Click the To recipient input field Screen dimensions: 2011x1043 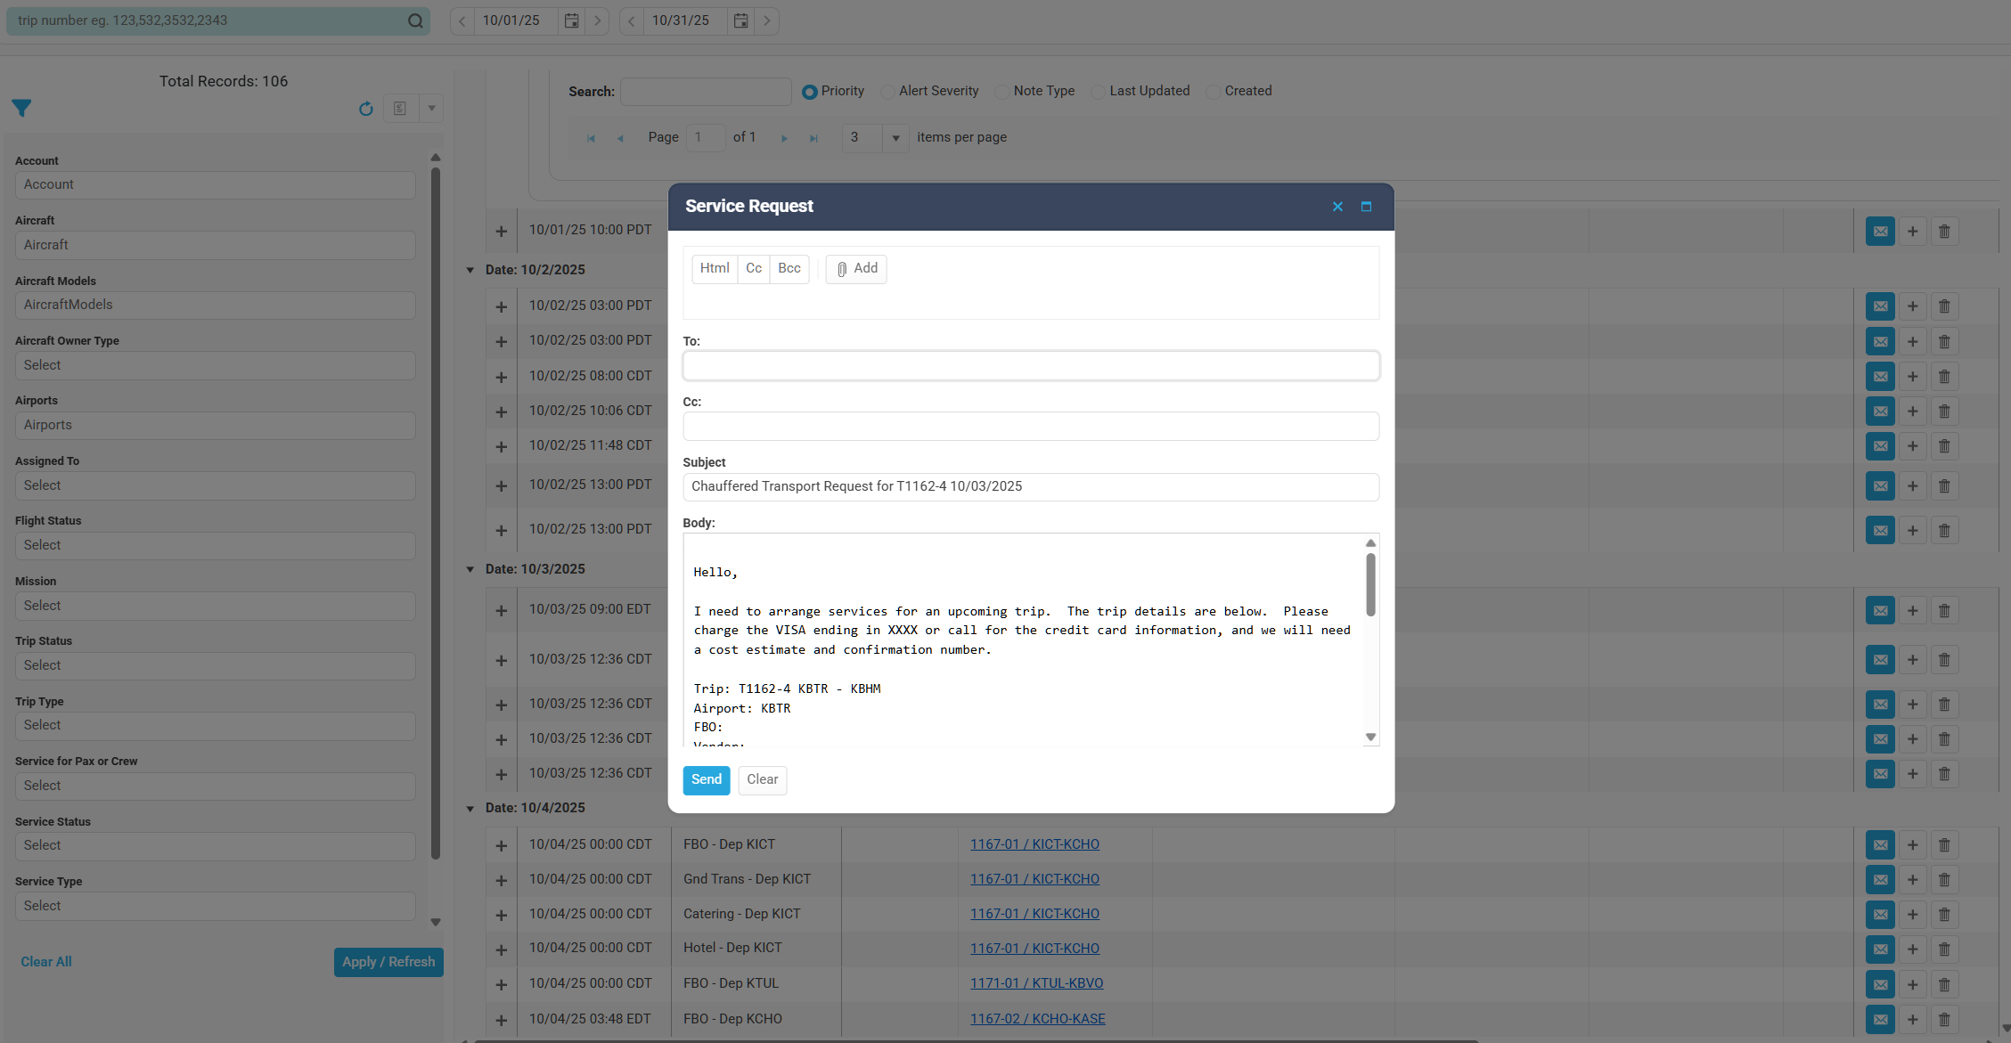tap(1030, 366)
